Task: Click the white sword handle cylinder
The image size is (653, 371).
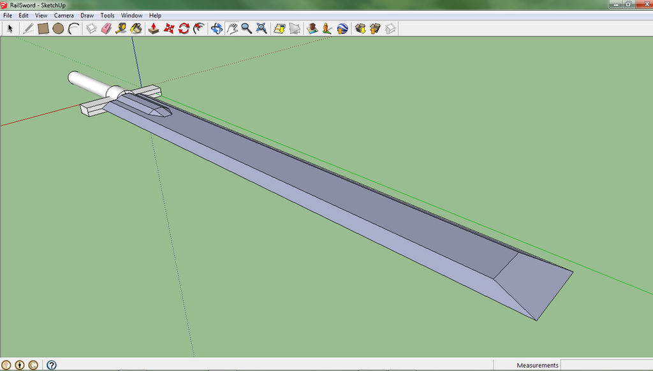Action: [x=89, y=84]
